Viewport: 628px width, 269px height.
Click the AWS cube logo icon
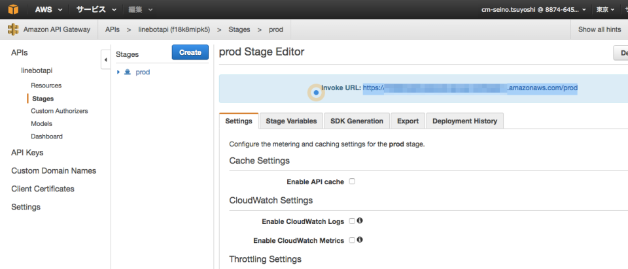coord(12,10)
